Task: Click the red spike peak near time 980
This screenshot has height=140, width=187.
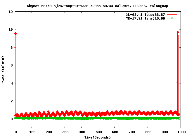Action: point(178,32)
